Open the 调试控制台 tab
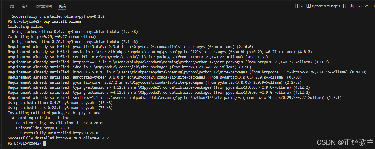Image resolution: width=375 pixels, height=149 pixels. (x=43, y=6)
